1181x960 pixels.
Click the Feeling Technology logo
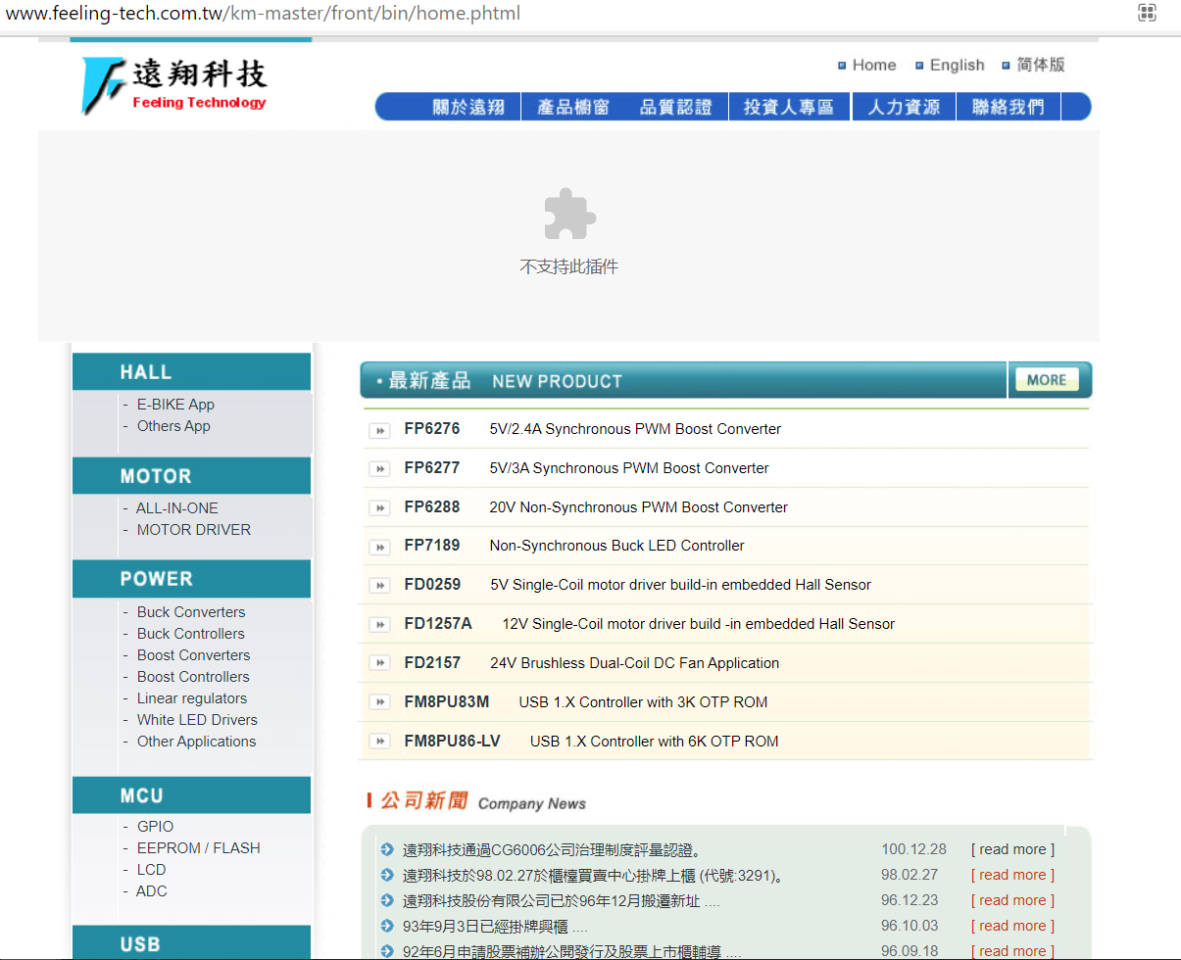[x=174, y=85]
